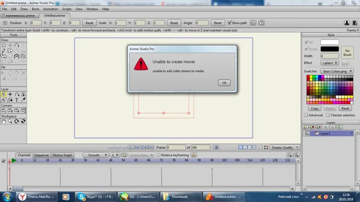Screen dimensions: 360x202
Task: Switch to the eeeeeeezzxzx.anime document tab
Action: tap(20, 16)
